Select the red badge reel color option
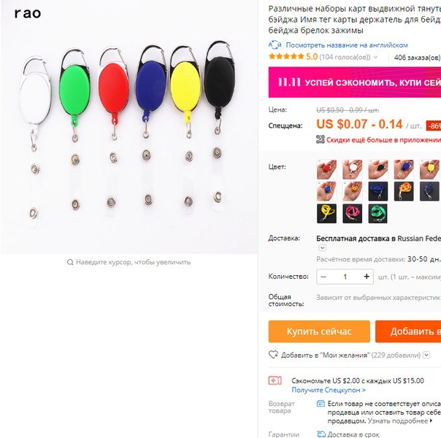The image size is (441, 438). (x=326, y=170)
